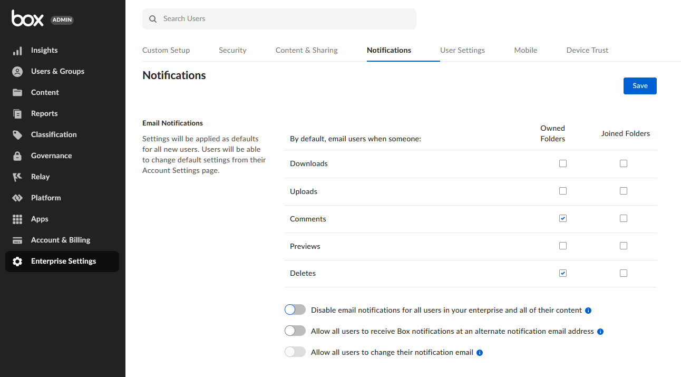
Task: Toggle alternate notification email address for users
Action: tap(295, 331)
